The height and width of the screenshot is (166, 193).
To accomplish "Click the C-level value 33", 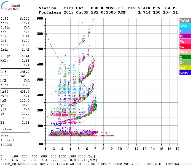I will [27, 129].
